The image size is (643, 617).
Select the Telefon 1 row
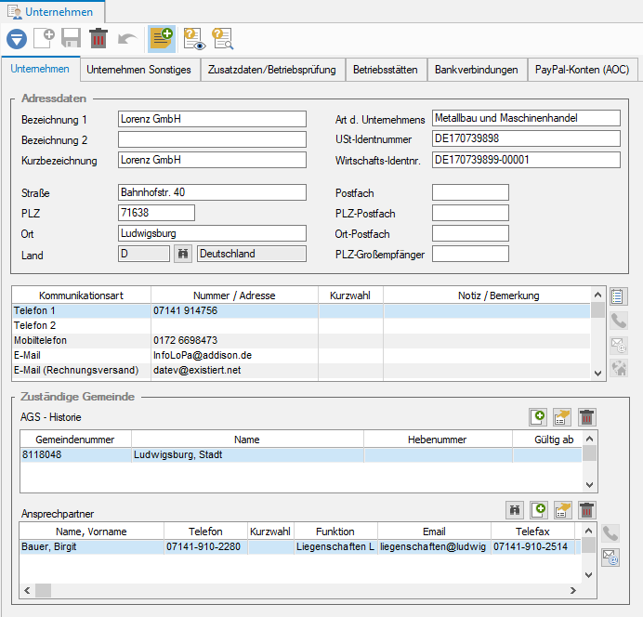click(x=301, y=310)
